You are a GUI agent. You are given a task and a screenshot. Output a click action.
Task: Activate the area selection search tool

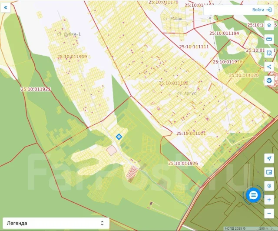(269, 53)
